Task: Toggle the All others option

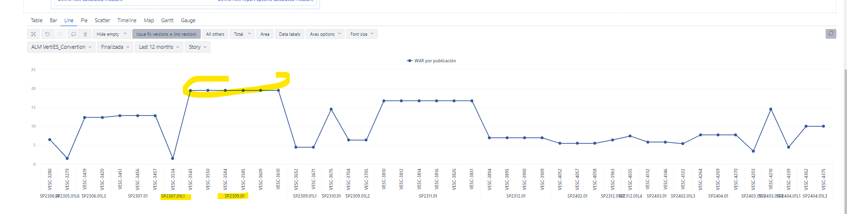Action: point(215,34)
